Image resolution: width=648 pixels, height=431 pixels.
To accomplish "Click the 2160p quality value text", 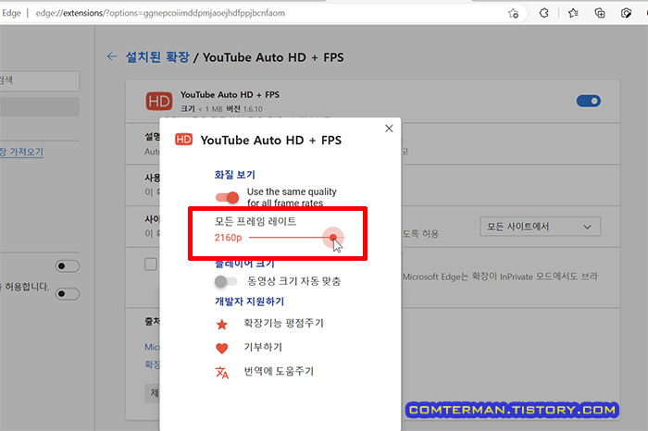I will pos(228,238).
